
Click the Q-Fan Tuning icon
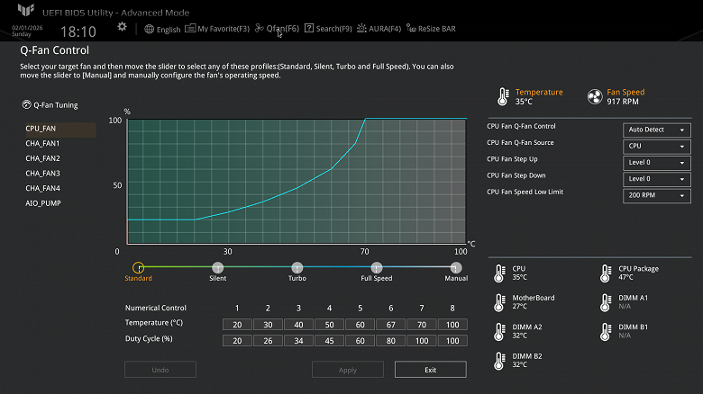25,105
